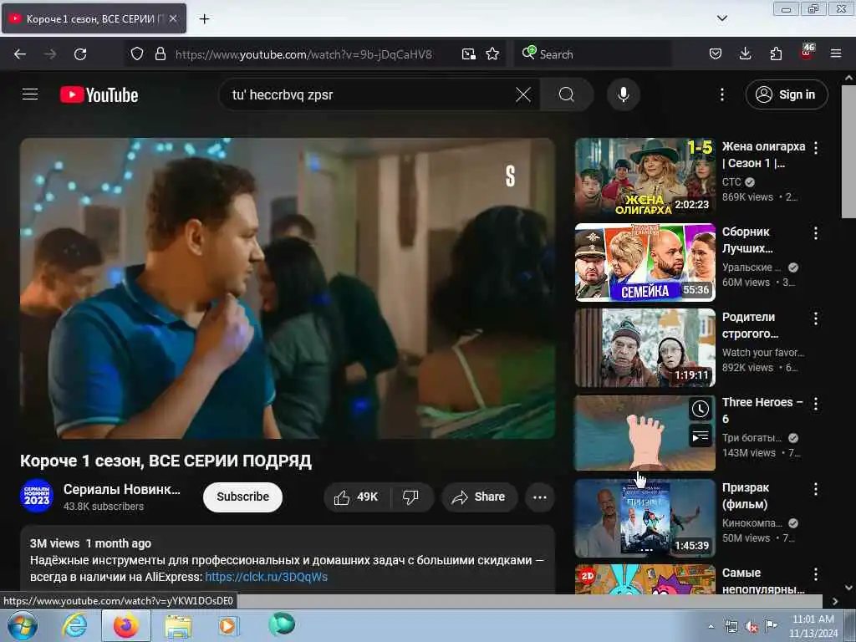Open Призрак (фильм) video thumbnail

point(645,518)
